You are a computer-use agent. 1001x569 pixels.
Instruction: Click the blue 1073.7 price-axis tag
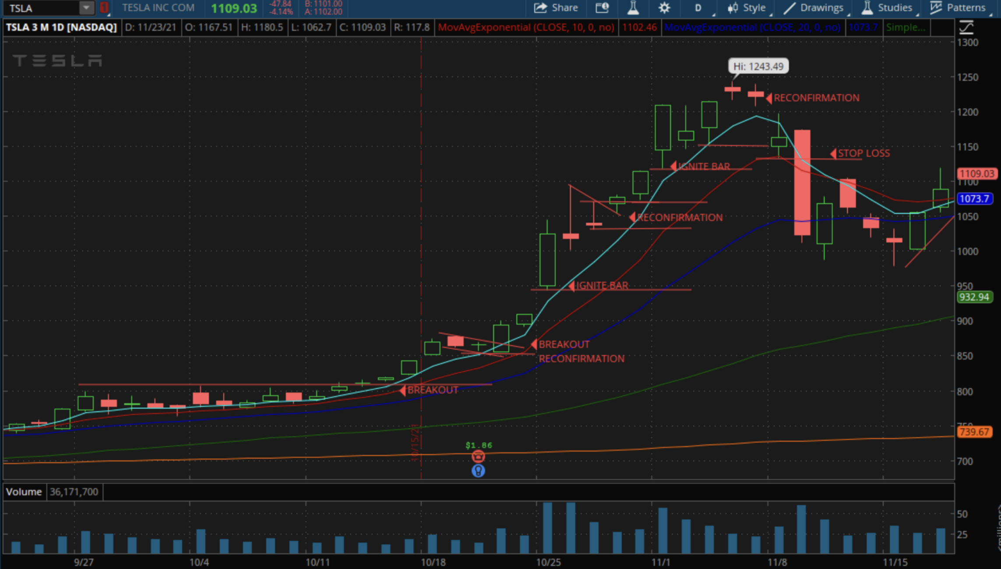(974, 199)
